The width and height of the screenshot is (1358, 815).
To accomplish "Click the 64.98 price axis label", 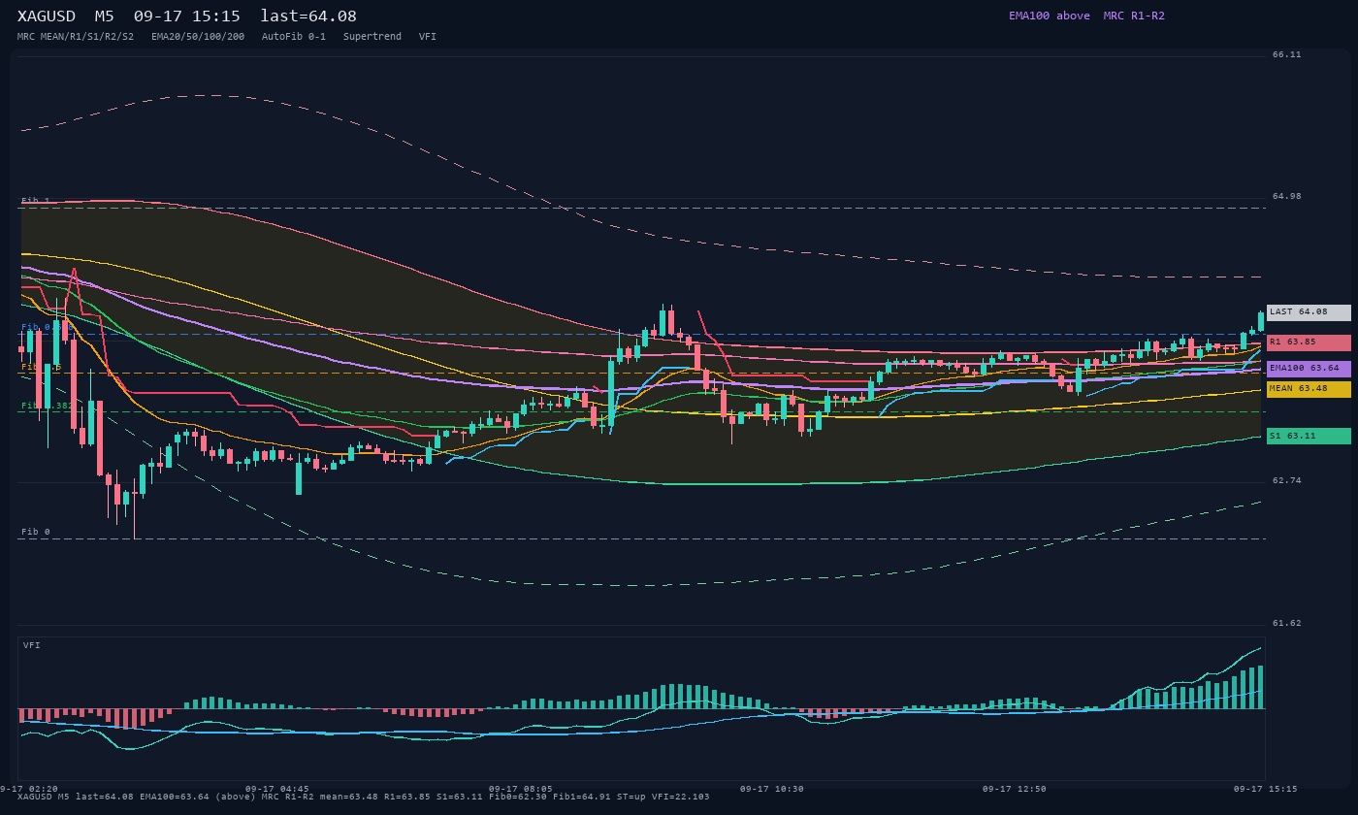I will coord(1287,197).
